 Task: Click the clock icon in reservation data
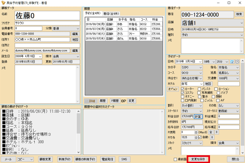pos(237,62)
